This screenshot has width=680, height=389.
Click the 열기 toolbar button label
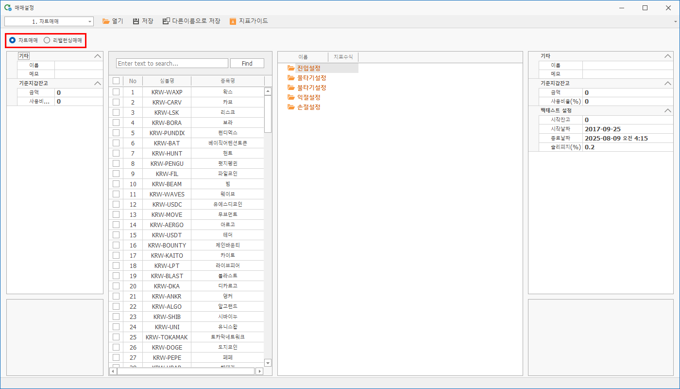(118, 21)
